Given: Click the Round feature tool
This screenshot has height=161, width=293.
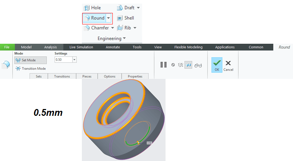Looking at the screenshot, I should 94,18.
